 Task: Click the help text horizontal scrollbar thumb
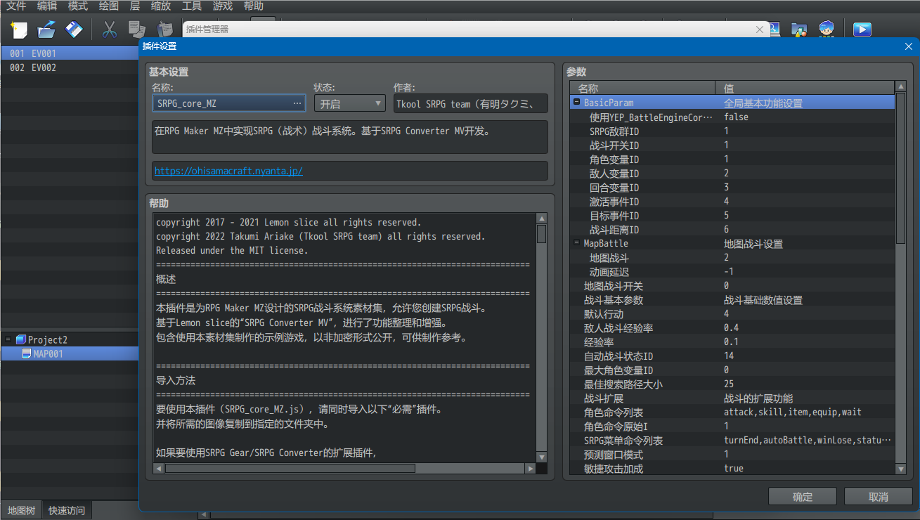(290, 468)
